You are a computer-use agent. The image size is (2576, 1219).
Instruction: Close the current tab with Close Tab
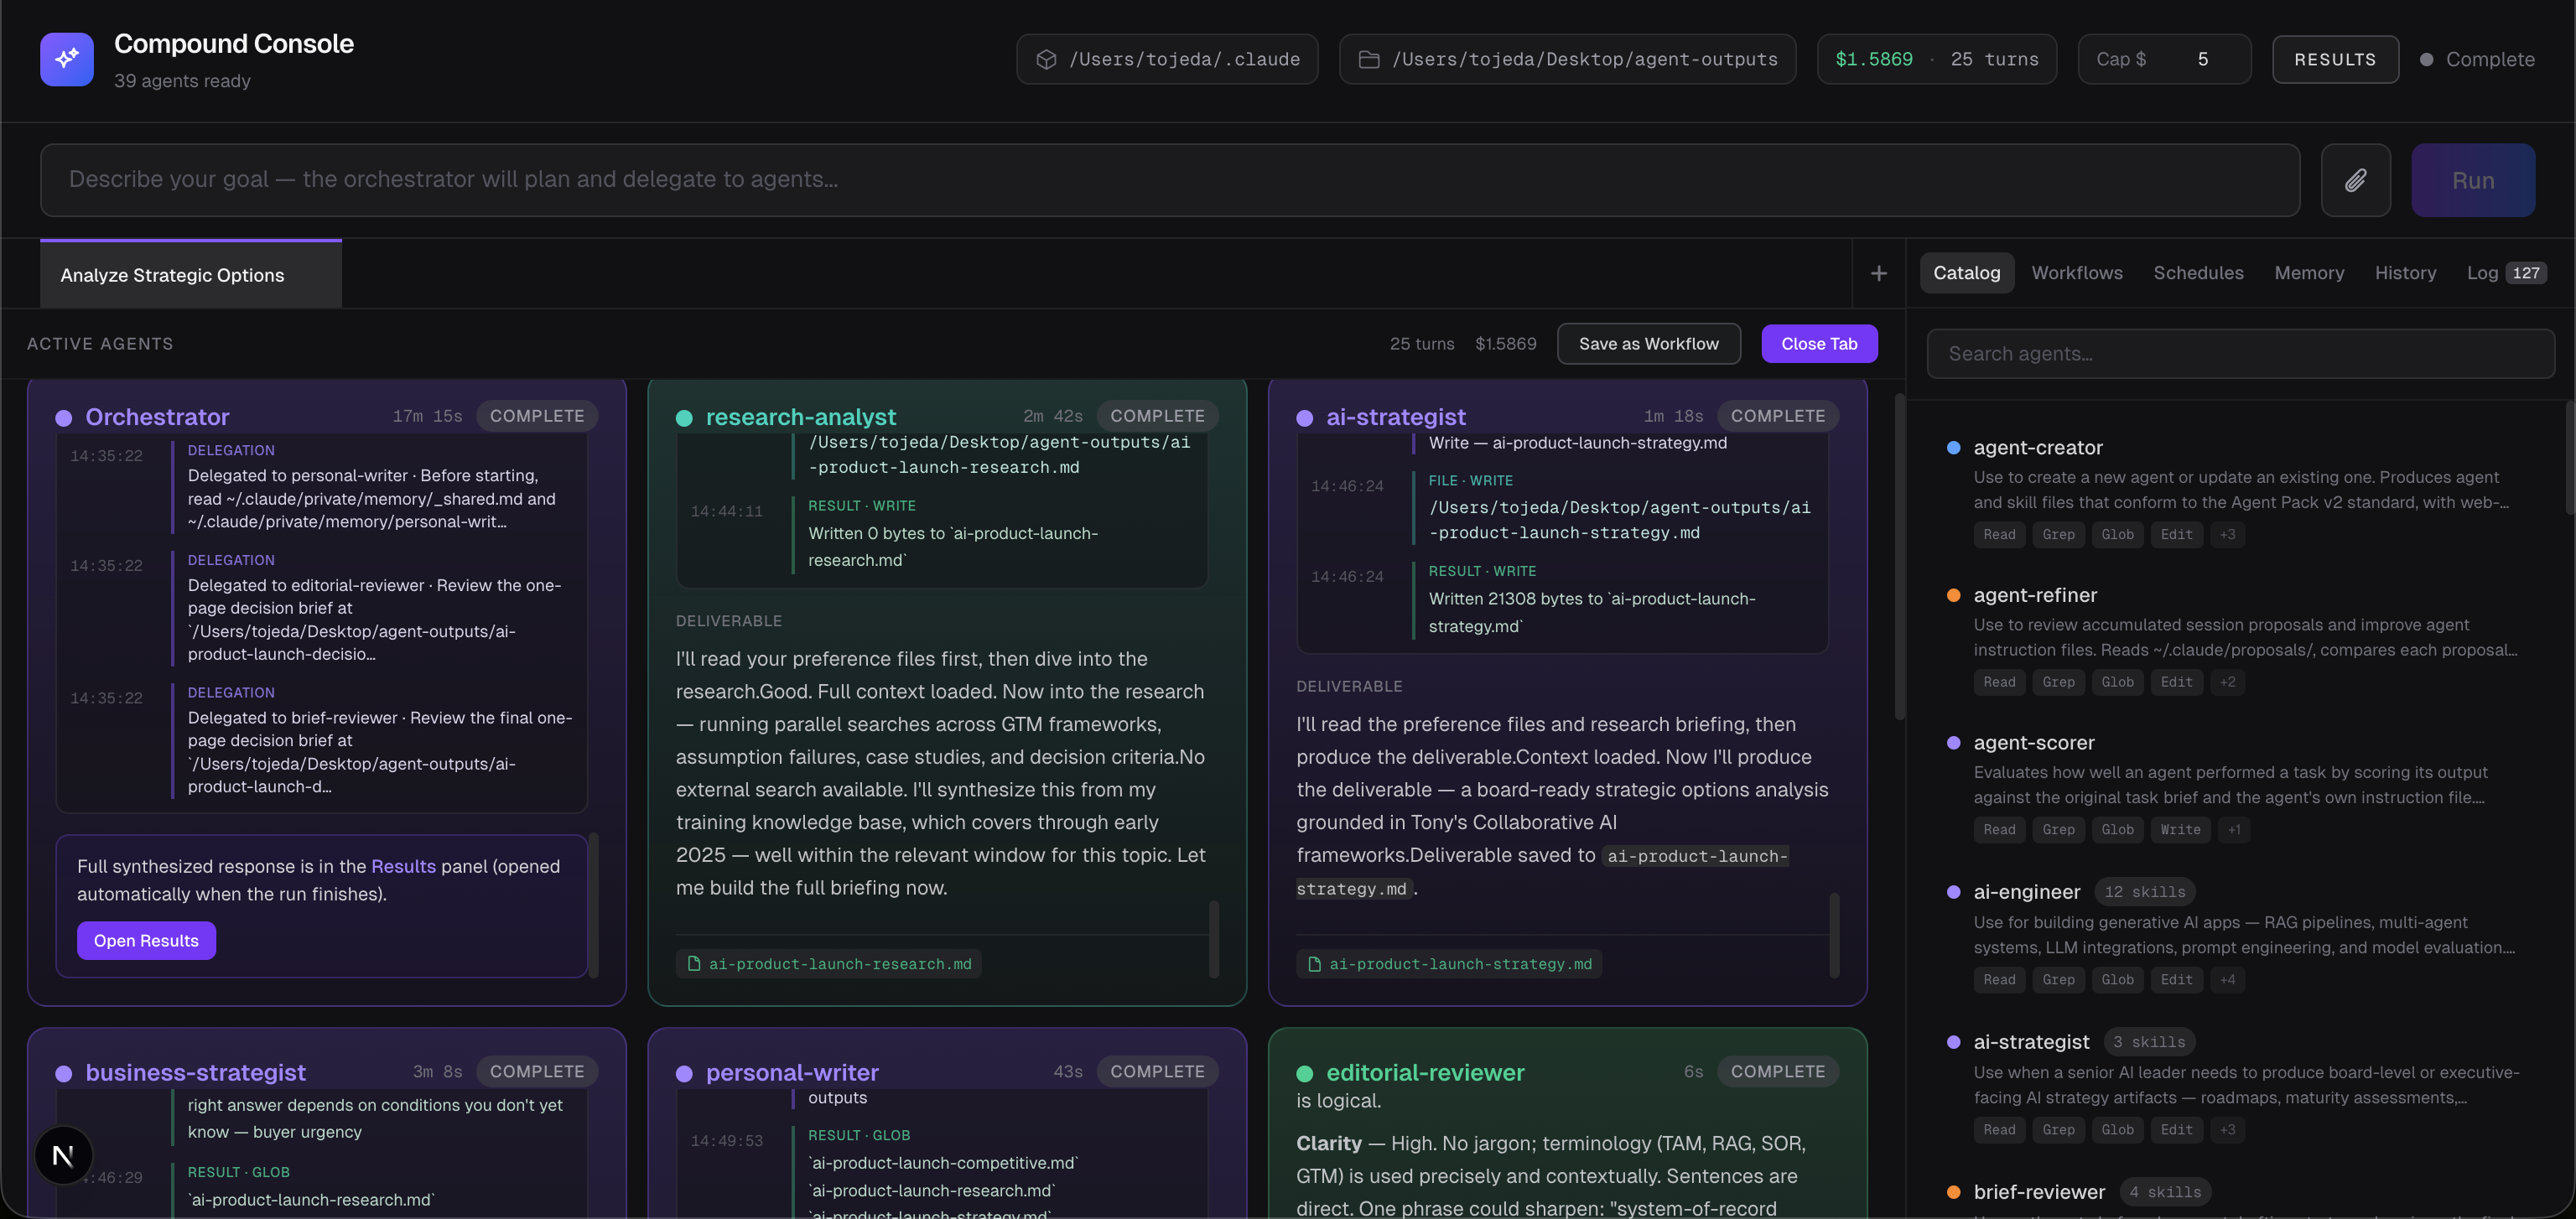pos(1819,343)
